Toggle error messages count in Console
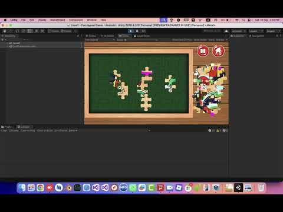The image size is (283, 212). coord(225,131)
